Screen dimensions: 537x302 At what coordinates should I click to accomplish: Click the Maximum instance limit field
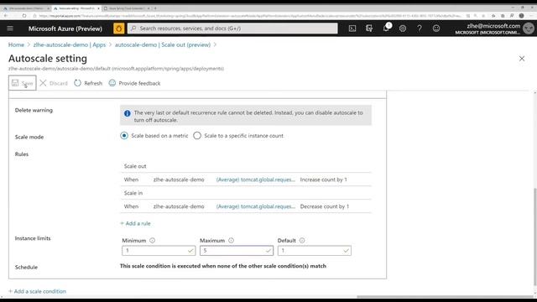pyautogui.click(x=237, y=251)
